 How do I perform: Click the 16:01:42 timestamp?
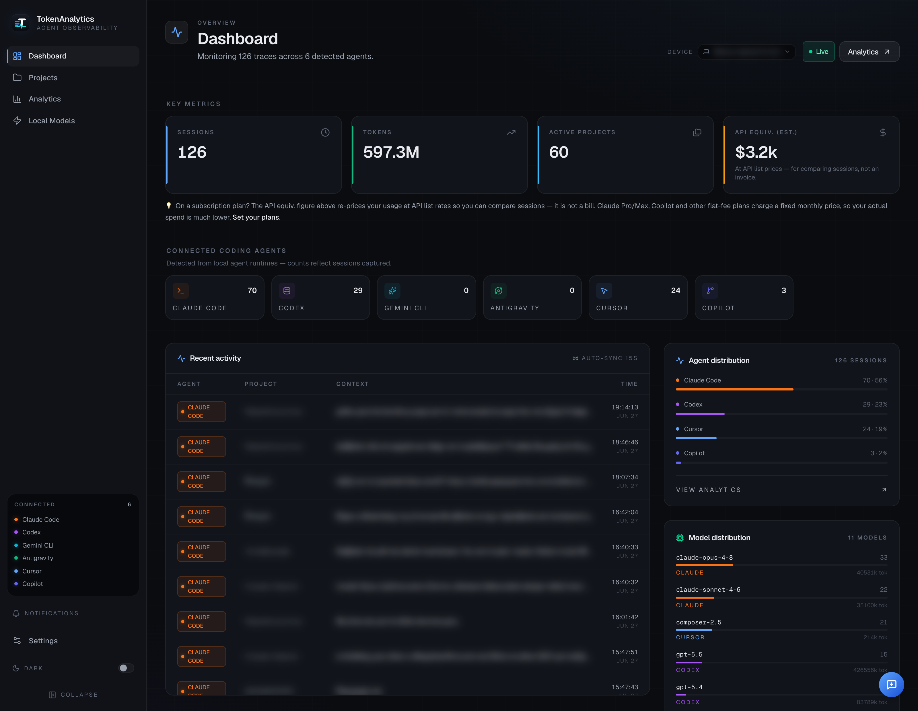click(x=625, y=617)
